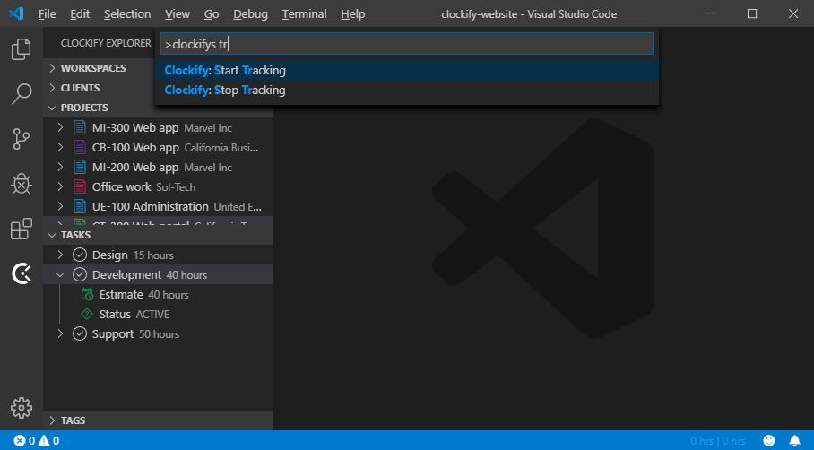Open the feedback smiley in status bar
This screenshot has height=450, width=814.
(769, 441)
